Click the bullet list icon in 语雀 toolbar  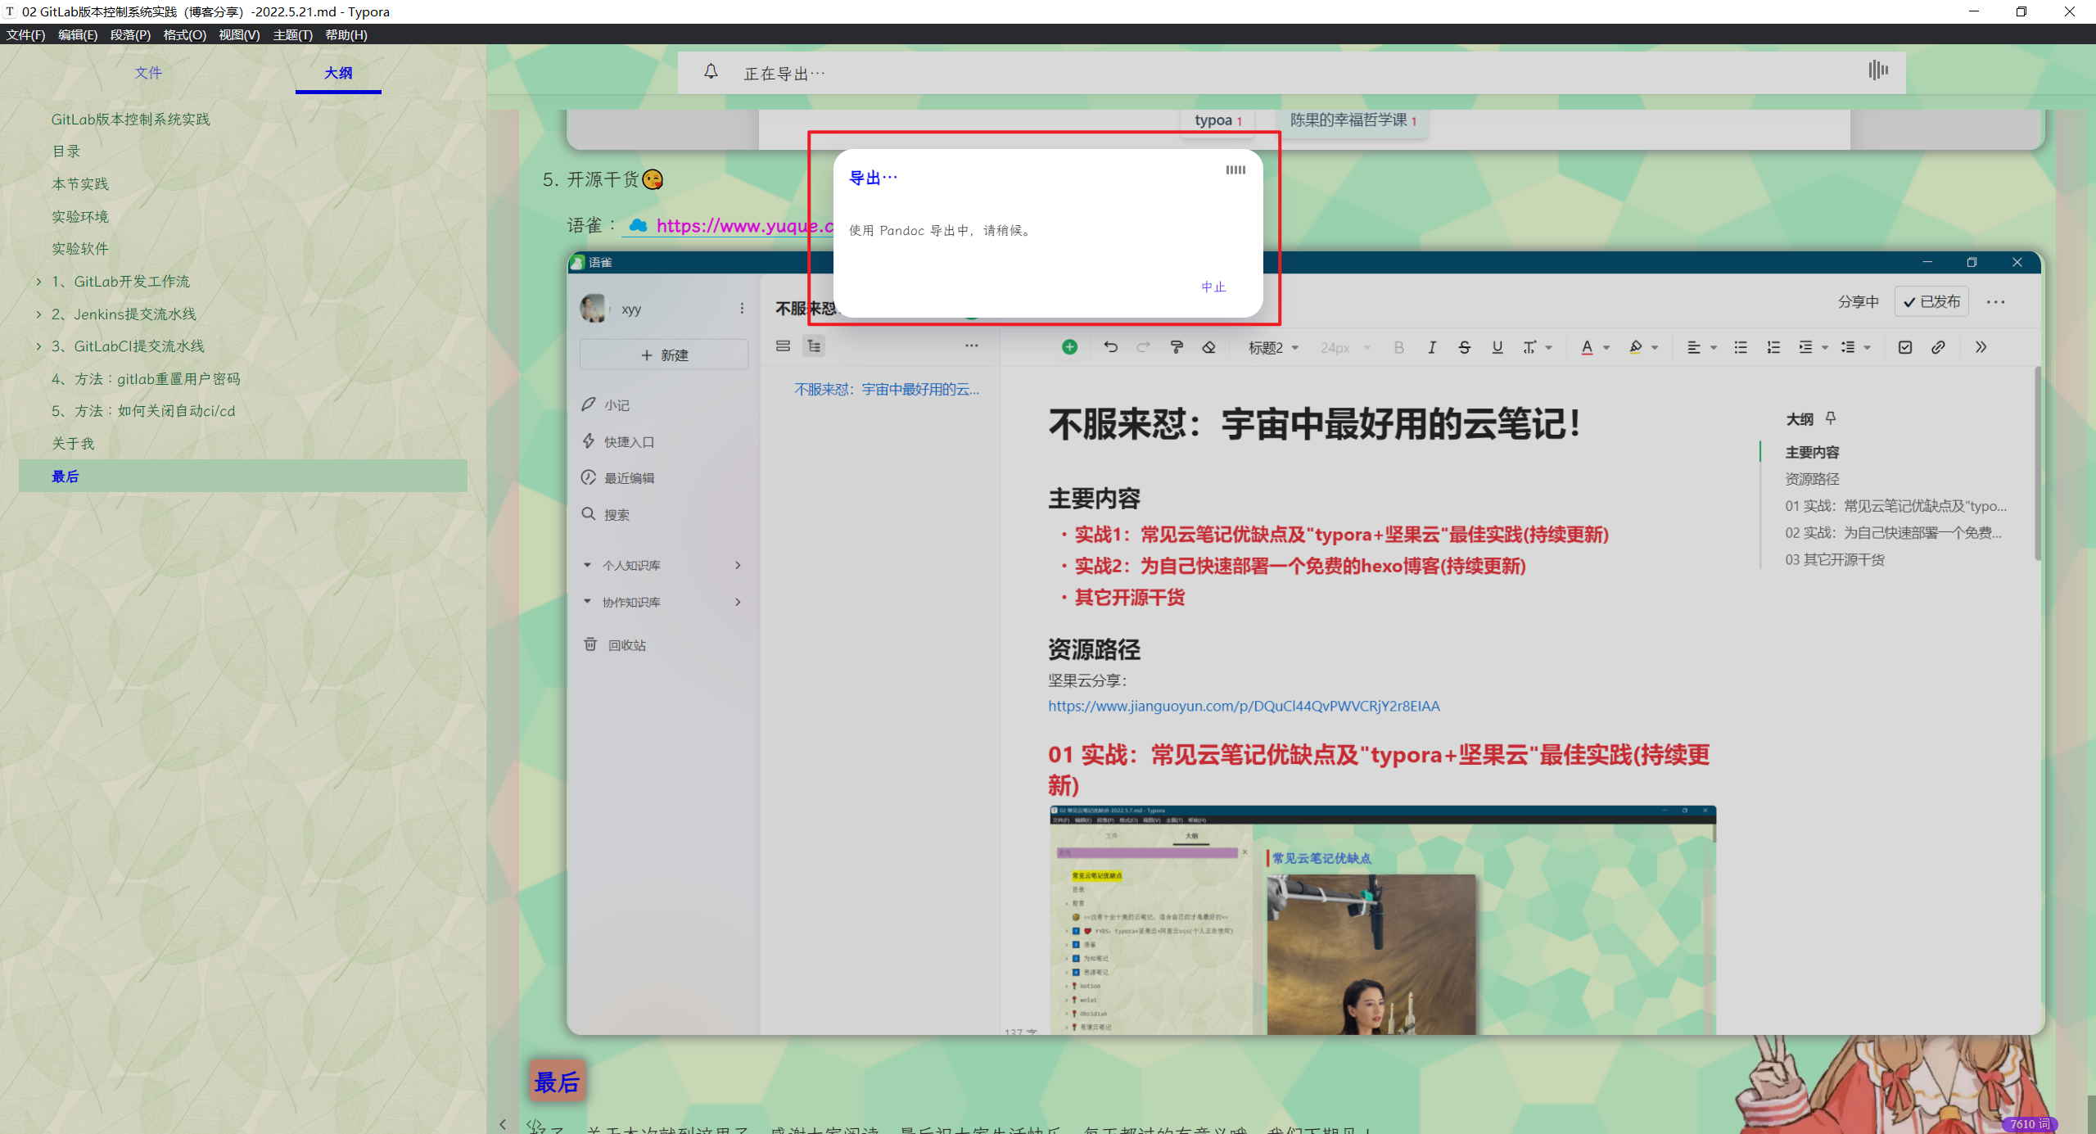point(1741,347)
